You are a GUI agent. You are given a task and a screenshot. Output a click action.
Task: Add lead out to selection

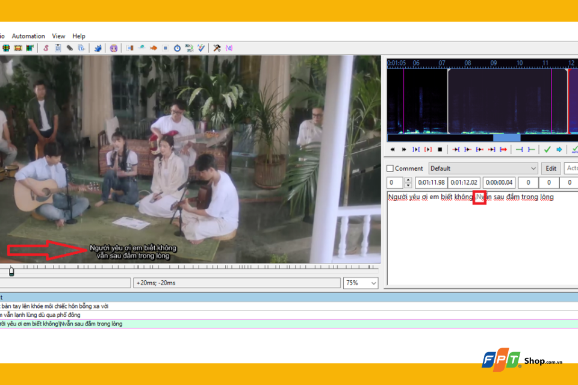point(531,150)
